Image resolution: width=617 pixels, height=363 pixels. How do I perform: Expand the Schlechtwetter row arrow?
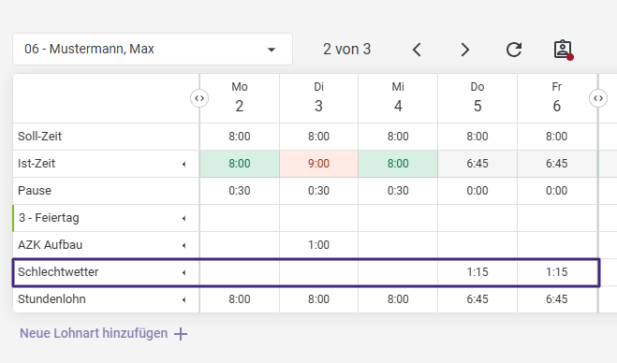click(184, 272)
